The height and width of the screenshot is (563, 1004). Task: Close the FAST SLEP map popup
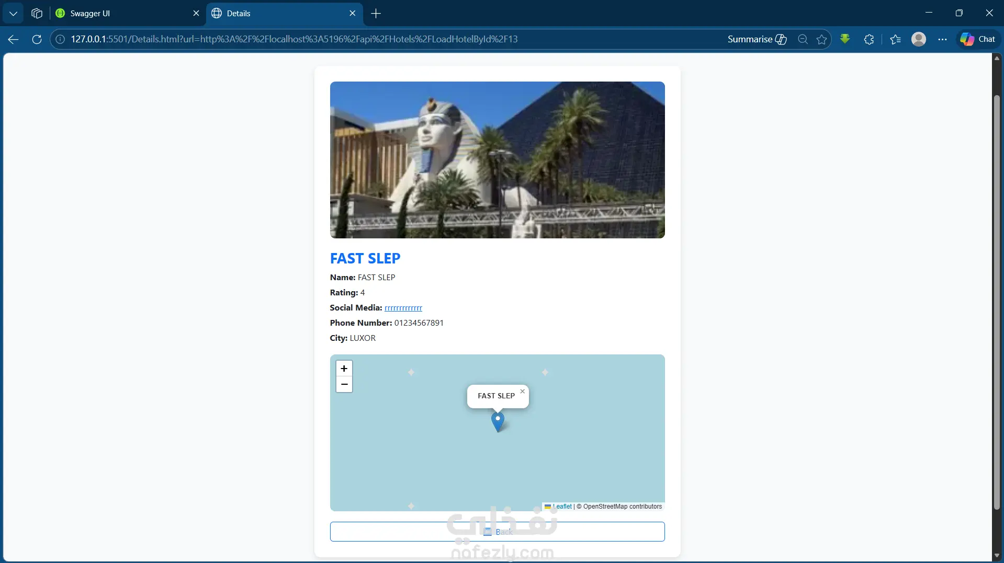[x=522, y=391]
